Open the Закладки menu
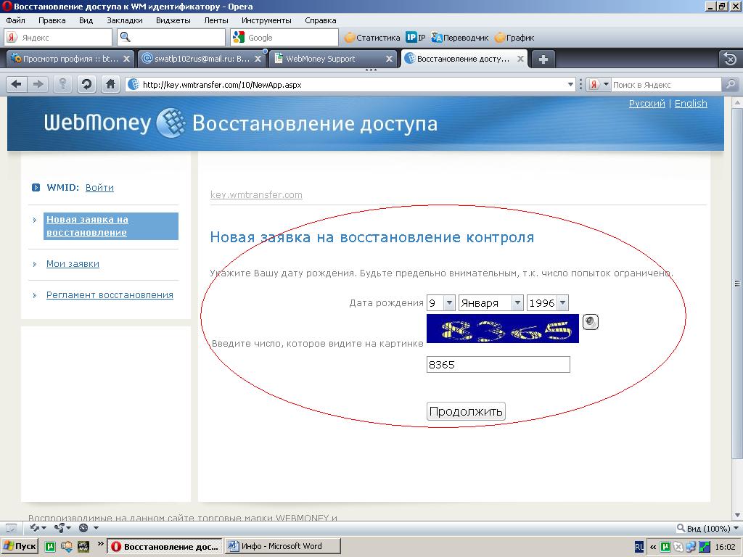The image size is (743, 557). [x=125, y=20]
